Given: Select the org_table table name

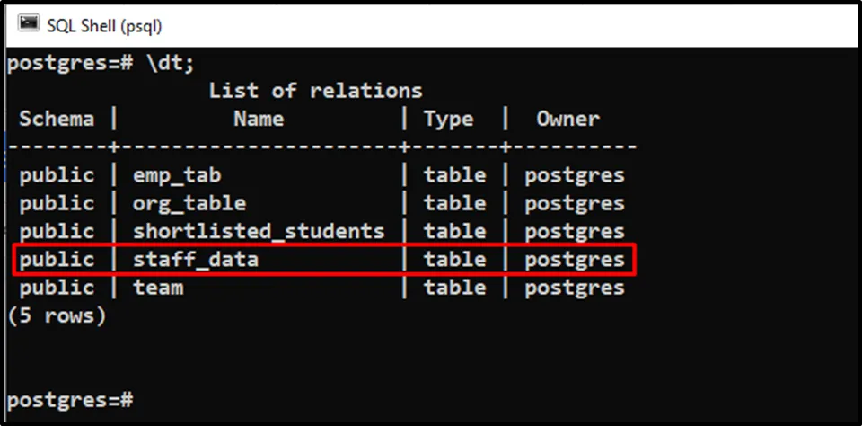Looking at the screenshot, I should pyautogui.click(x=189, y=203).
